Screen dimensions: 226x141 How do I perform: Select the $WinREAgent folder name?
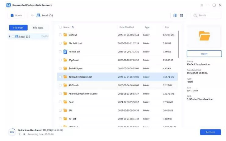[x=76, y=68]
